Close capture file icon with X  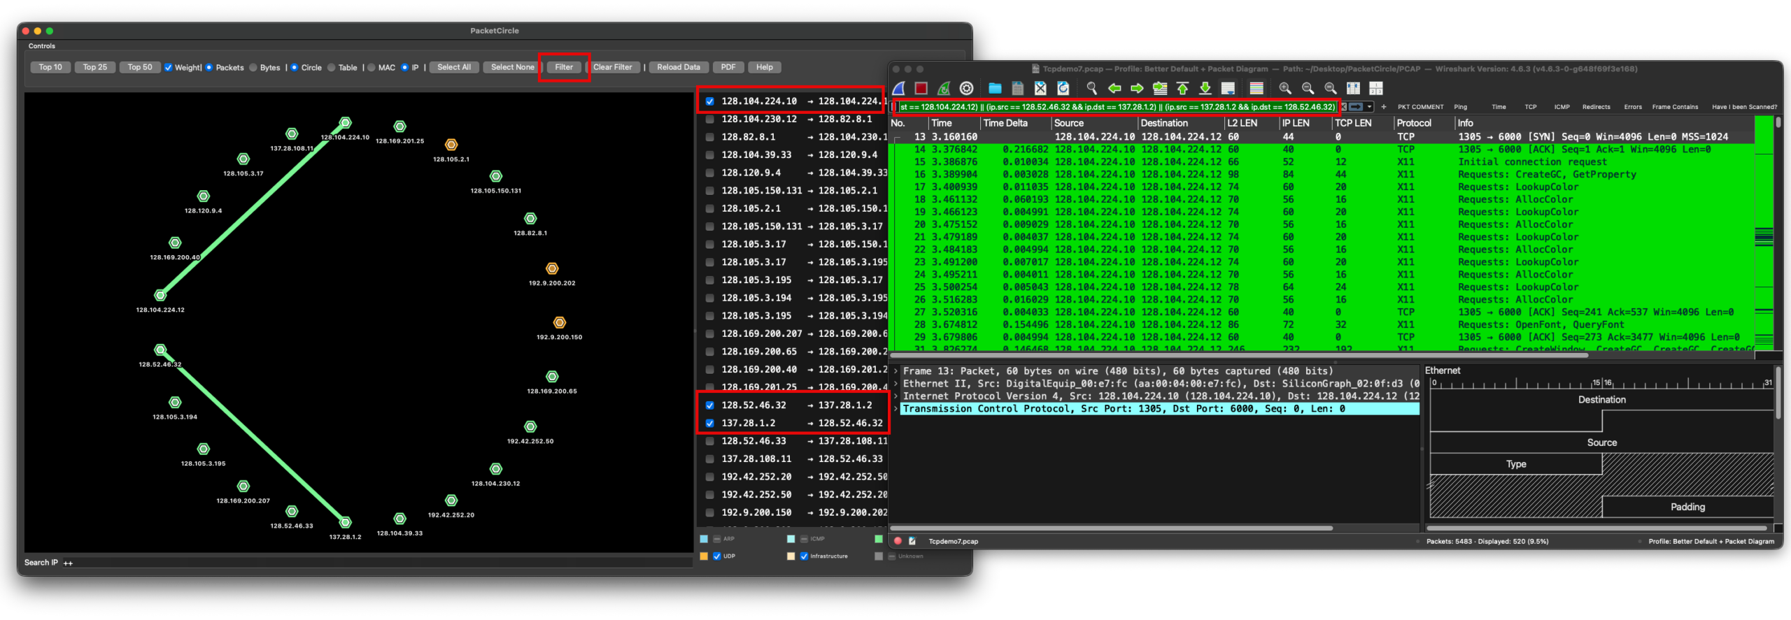1040,88
